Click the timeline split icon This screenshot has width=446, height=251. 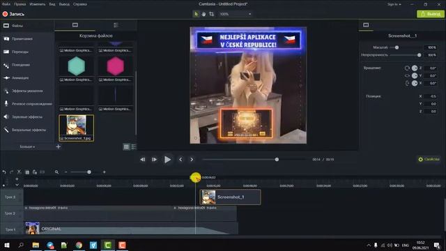coord(42,172)
